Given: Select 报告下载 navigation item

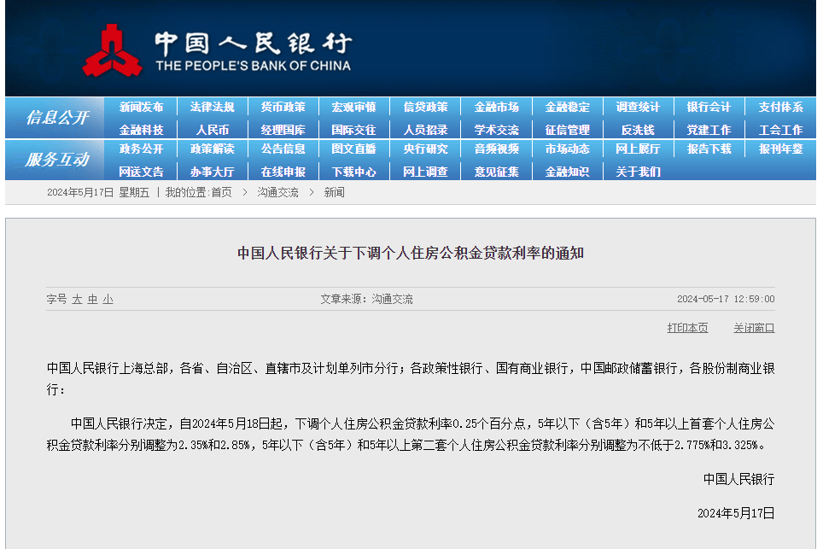Looking at the screenshot, I should point(709,149).
